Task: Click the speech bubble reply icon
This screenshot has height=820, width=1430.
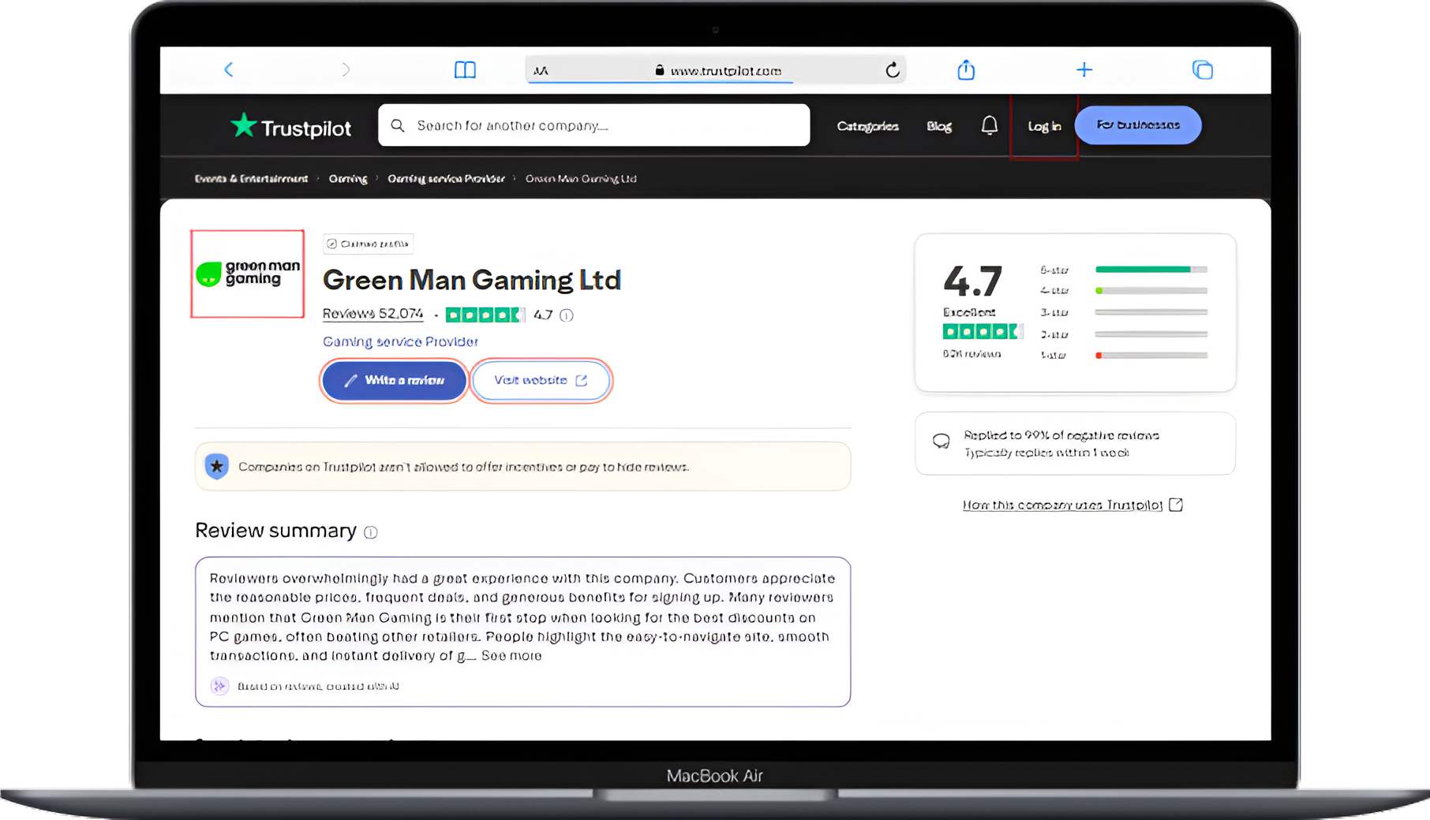Action: [941, 442]
